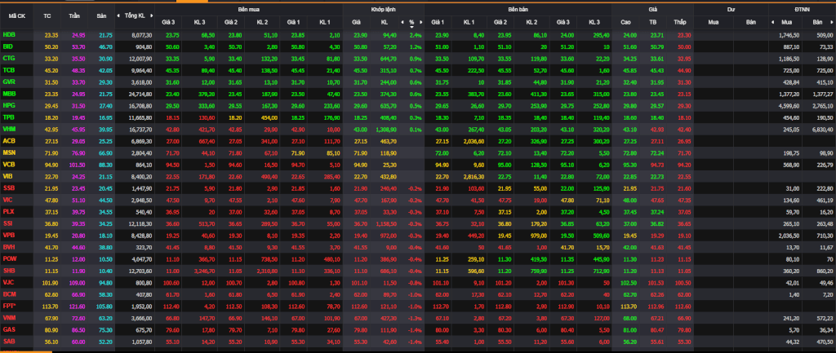Click the KL header under Khớp lệnh

point(384,22)
